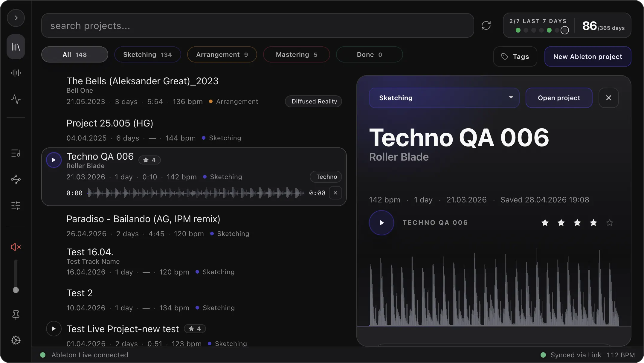The width and height of the screenshot is (644, 363).
Task: Select the Arrangement 9 filter tab
Action: click(x=222, y=54)
